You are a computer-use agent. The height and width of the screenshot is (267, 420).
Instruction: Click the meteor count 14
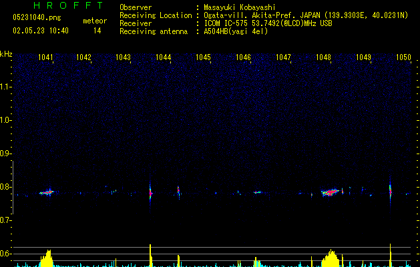tap(97, 31)
